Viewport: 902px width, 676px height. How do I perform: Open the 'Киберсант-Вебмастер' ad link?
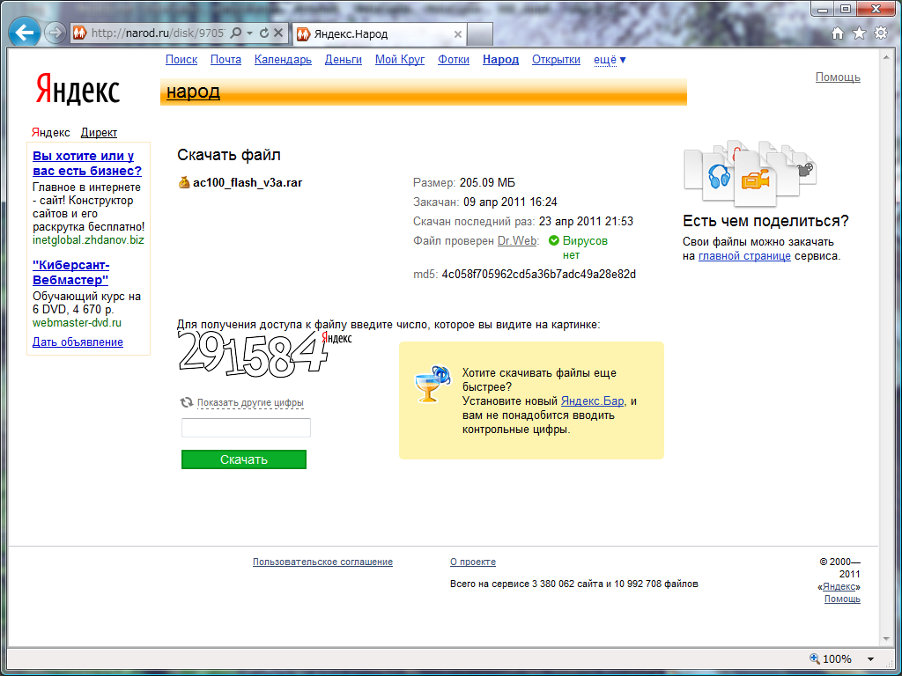tap(70, 273)
